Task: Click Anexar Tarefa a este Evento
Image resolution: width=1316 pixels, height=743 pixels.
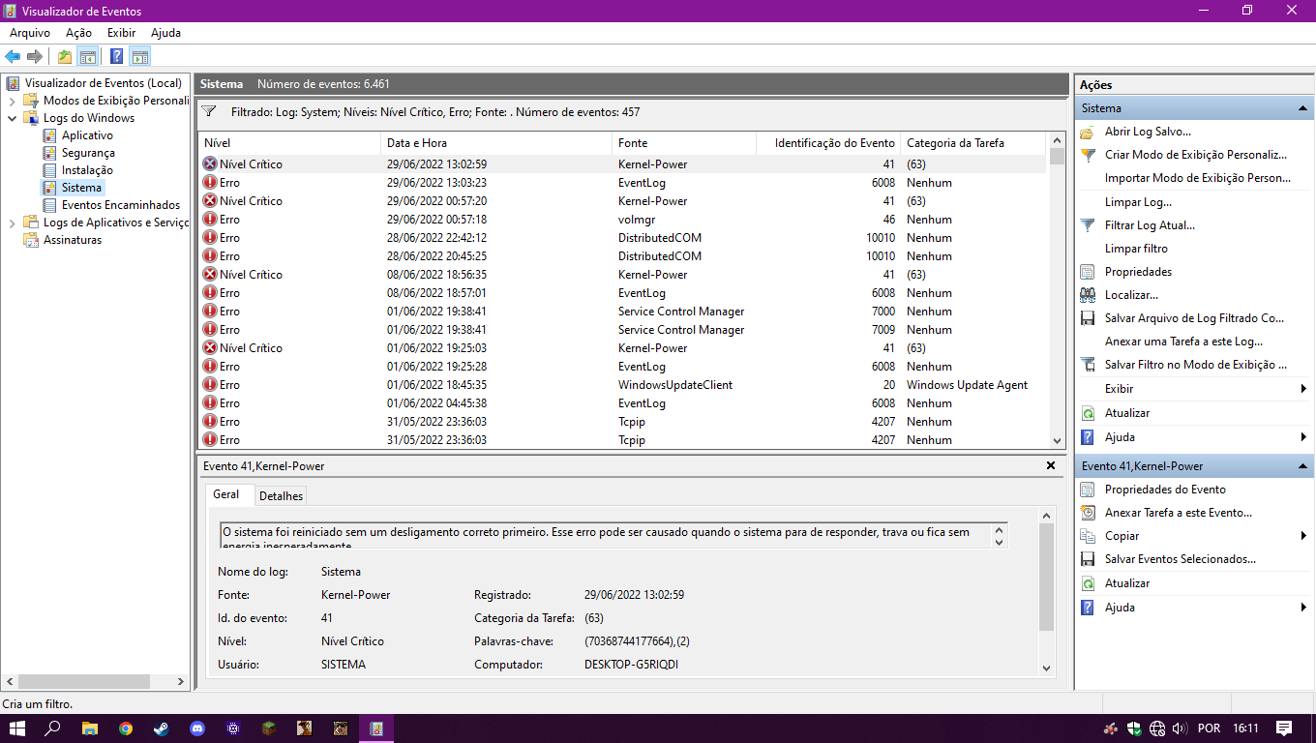Action: point(1179,513)
